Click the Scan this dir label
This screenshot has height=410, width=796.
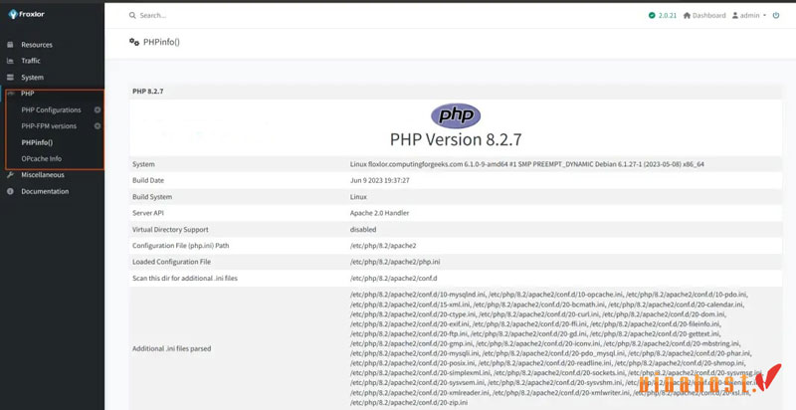[x=185, y=279]
